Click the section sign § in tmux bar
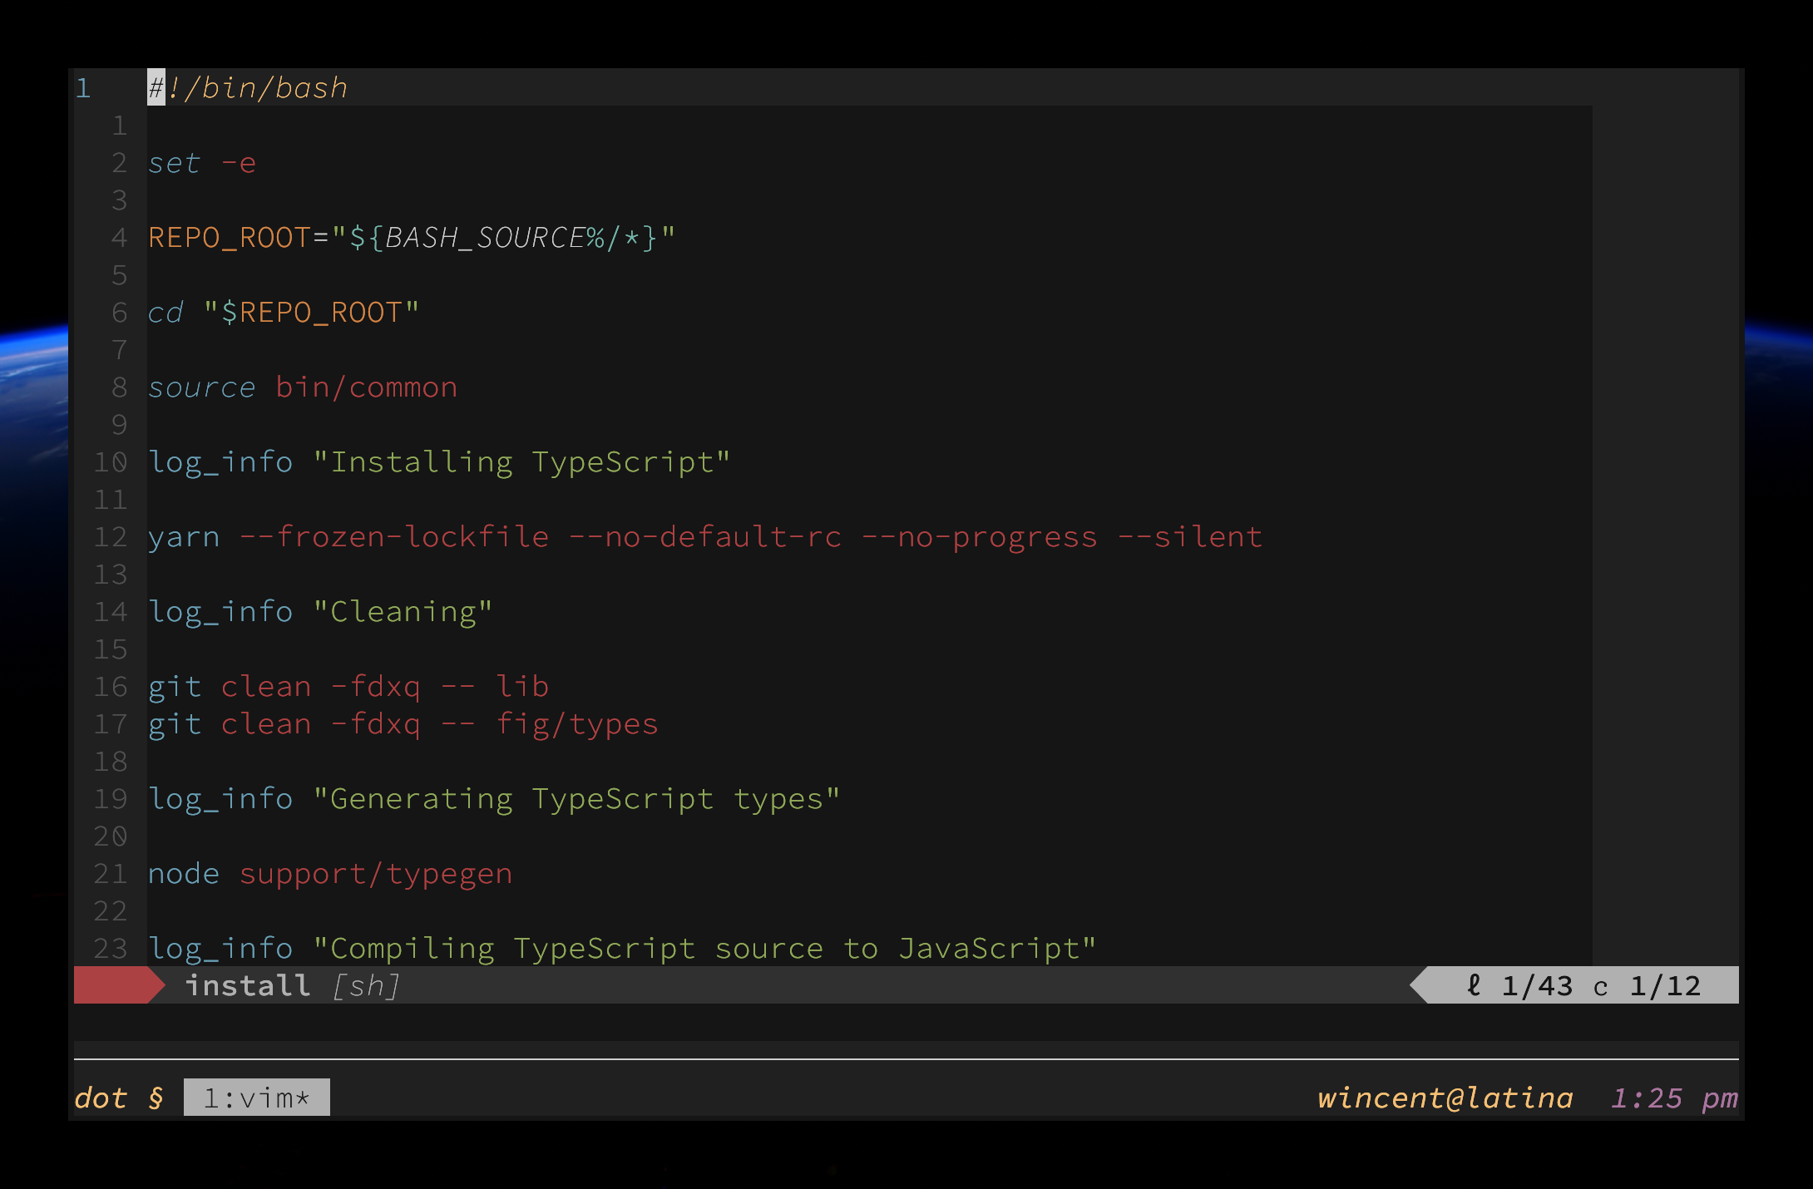 click(156, 1098)
